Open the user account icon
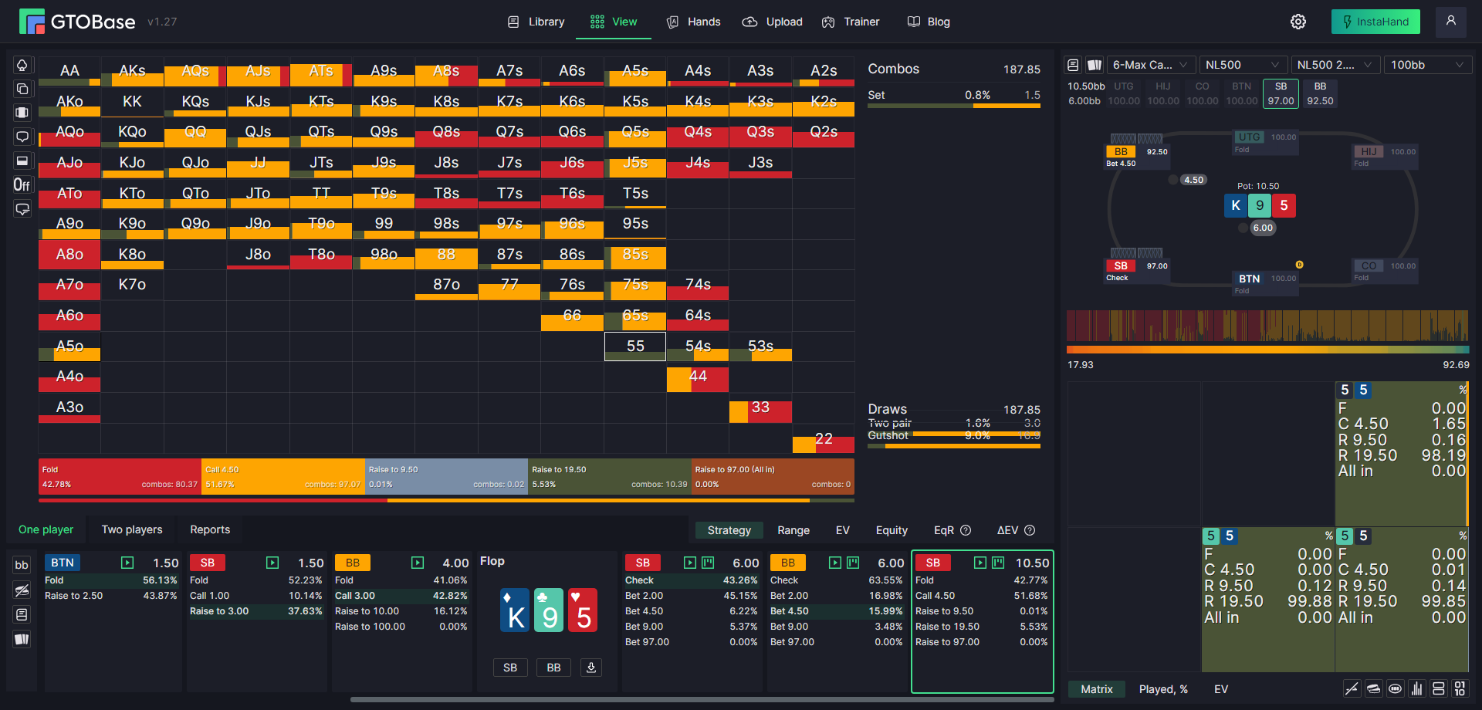The height and width of the screenshot is (710, 1482). click(x=1451, y=22)
